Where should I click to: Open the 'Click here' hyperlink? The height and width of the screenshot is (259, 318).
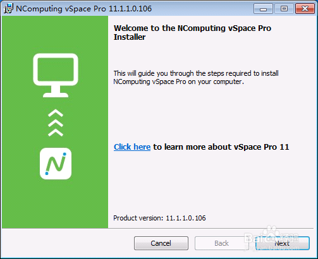pyautogui.click(x=132, y=147)
